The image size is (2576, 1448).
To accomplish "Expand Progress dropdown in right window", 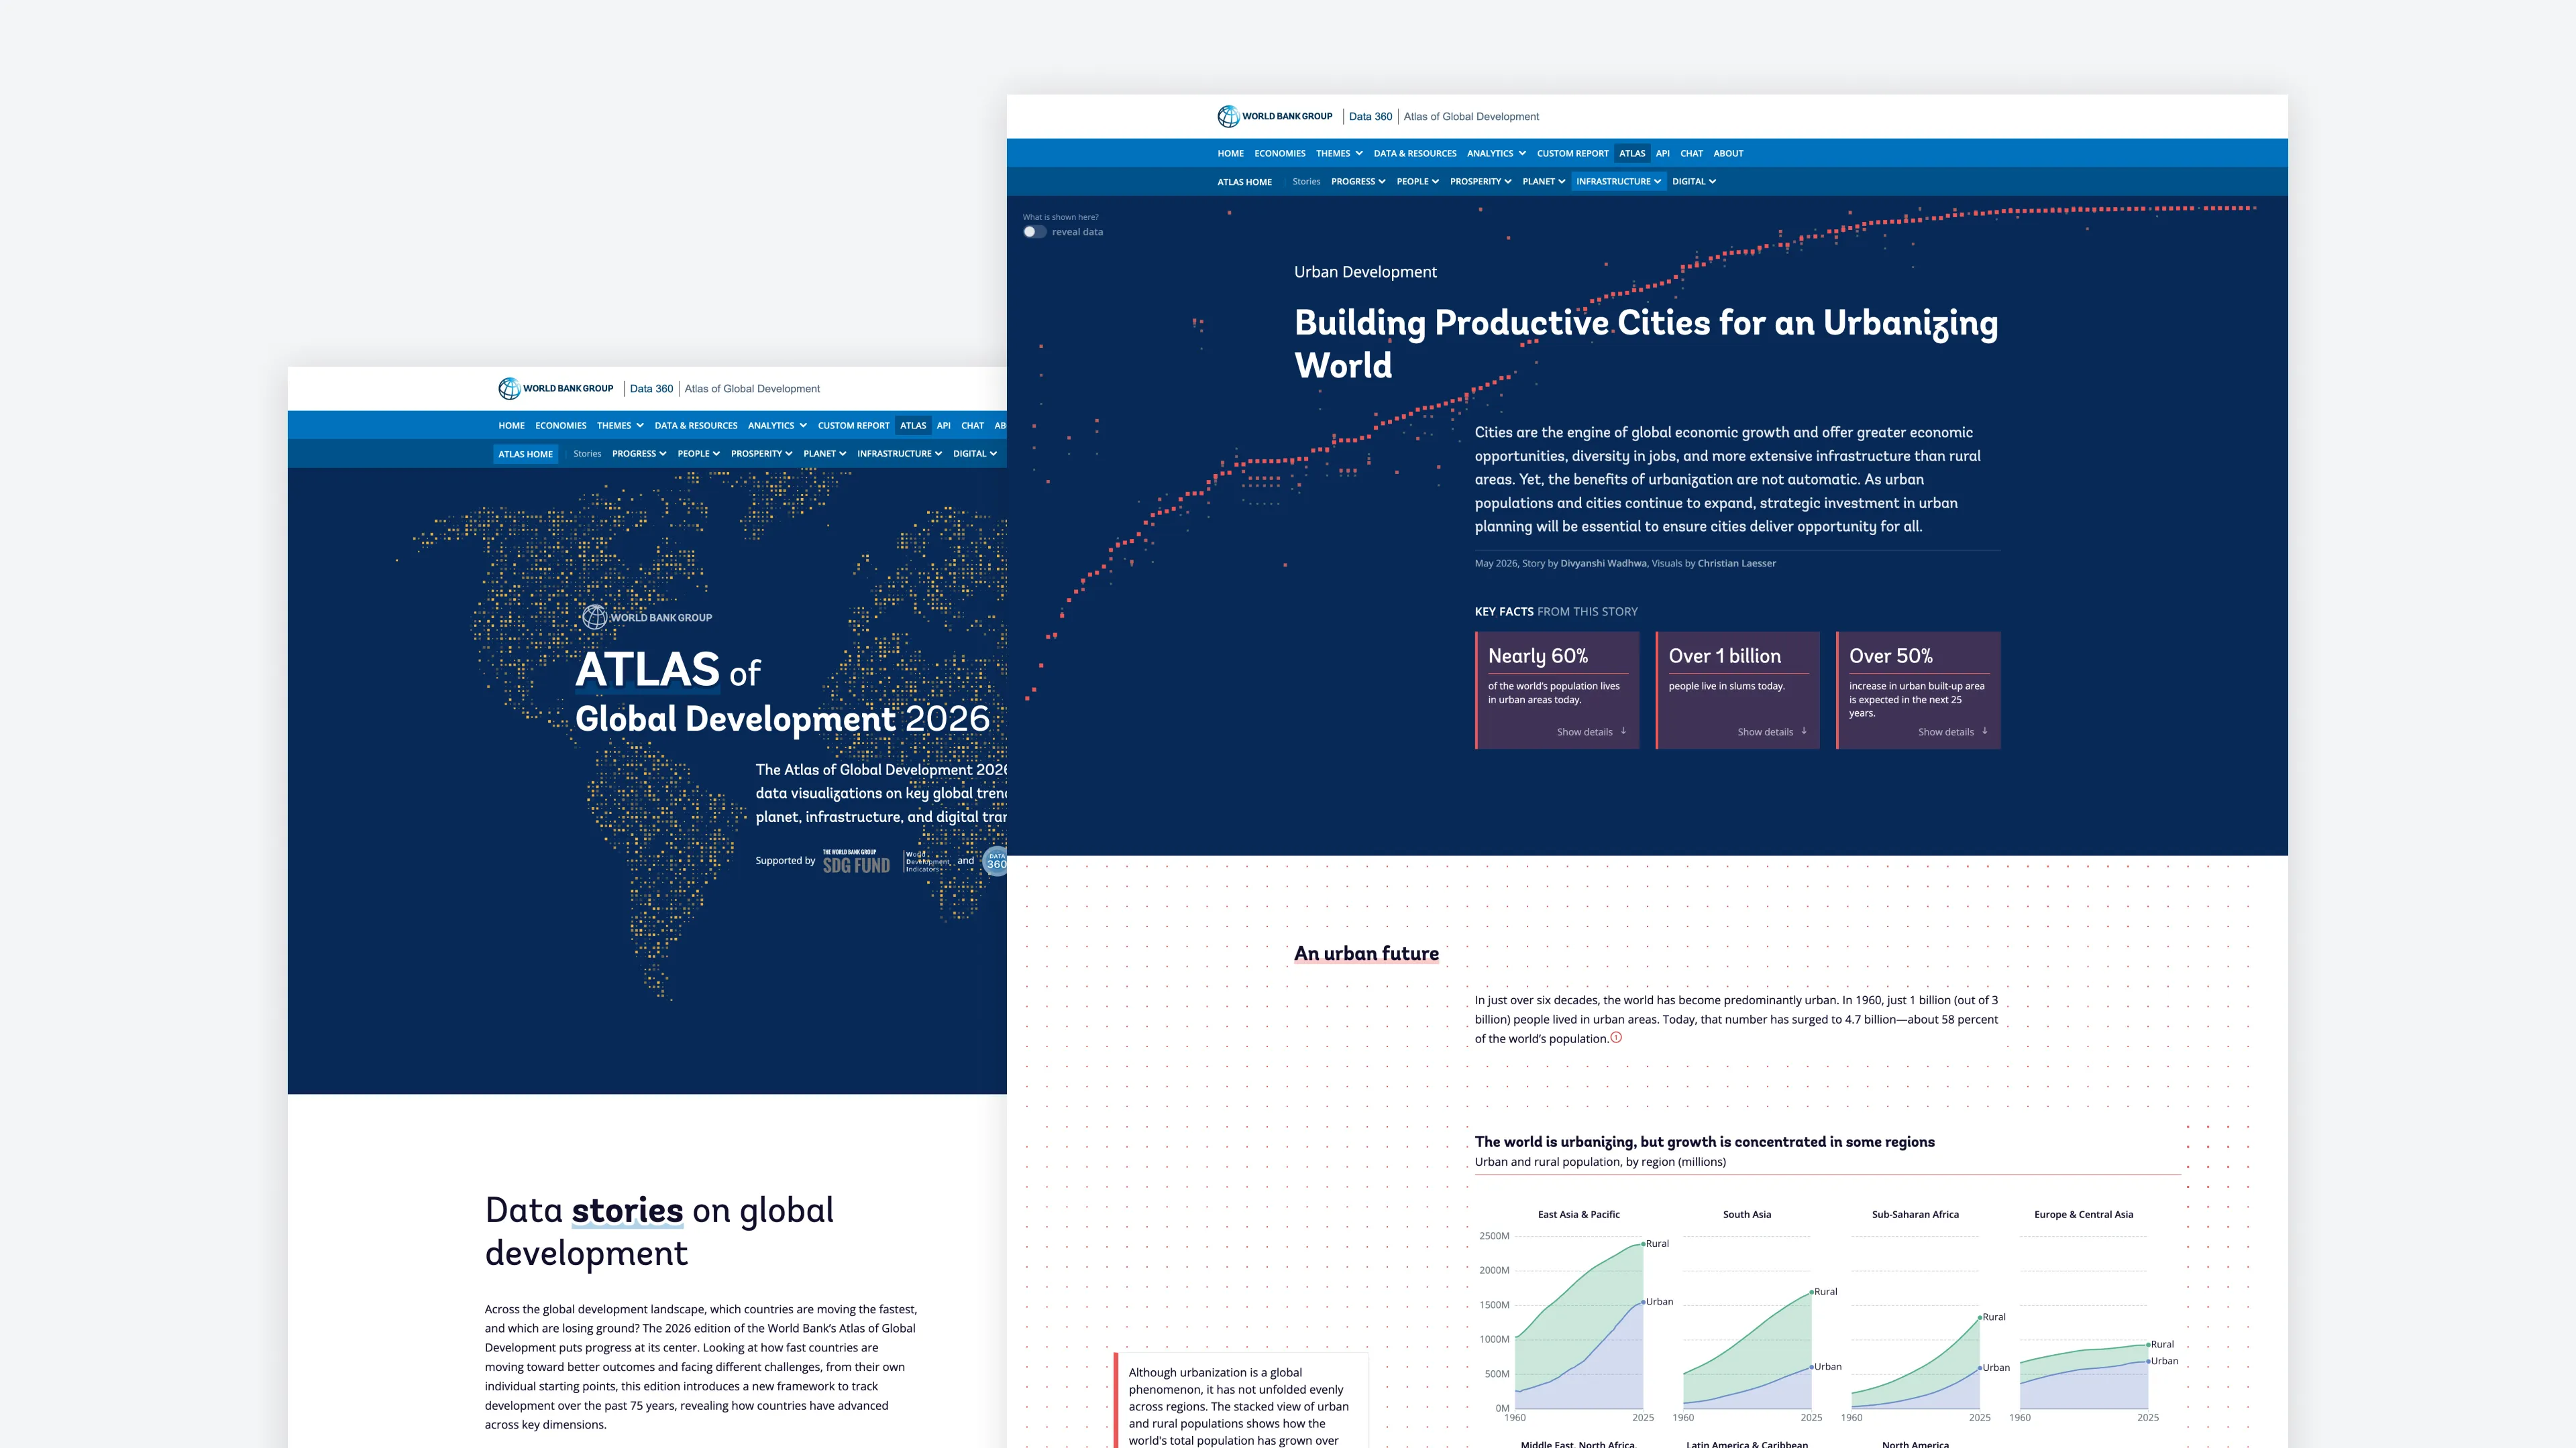I will click(1358, 181).
